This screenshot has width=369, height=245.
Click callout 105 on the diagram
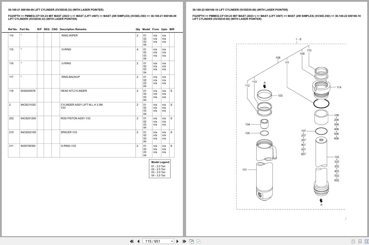pyautogui.click(x=247, y=133)
